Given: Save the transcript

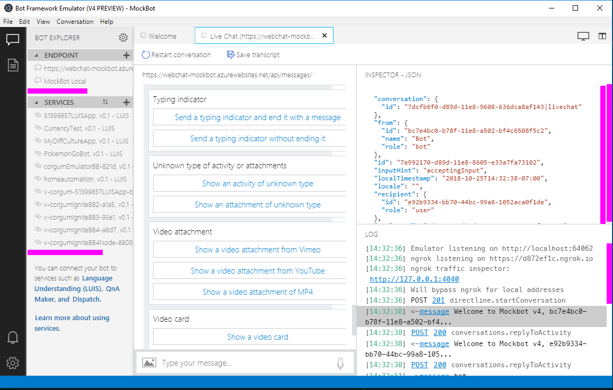Looking at the screenshot, I should (256, 55).
